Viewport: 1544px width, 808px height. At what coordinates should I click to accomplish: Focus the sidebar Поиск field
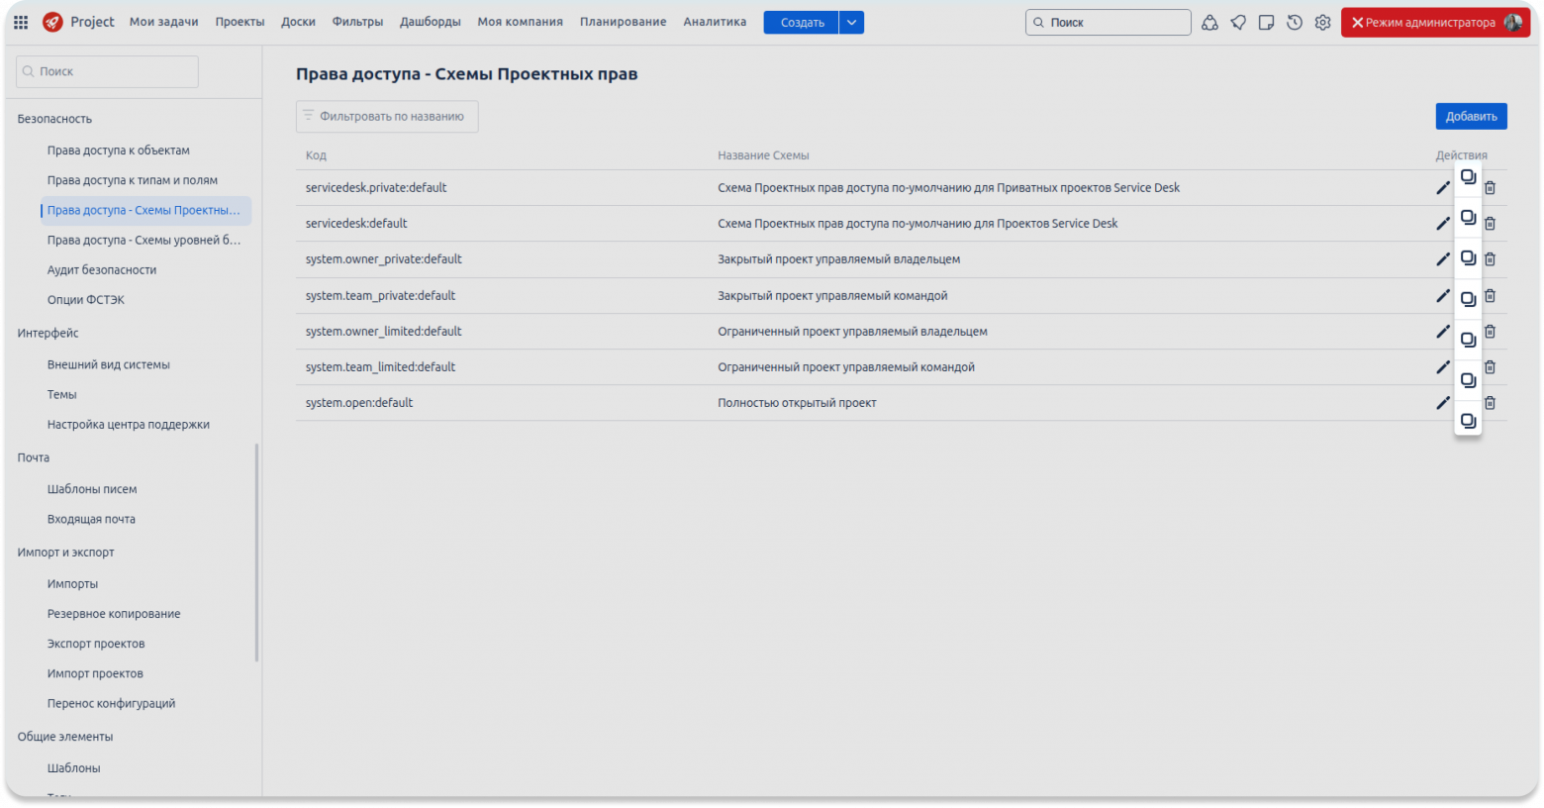pyautogui.click(x=108, y=71)
